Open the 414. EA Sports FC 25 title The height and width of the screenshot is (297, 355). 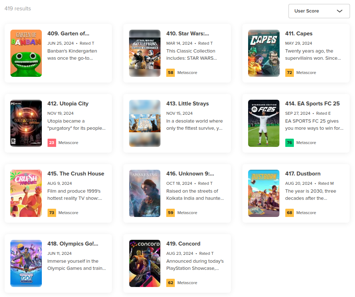coord(312,104)
